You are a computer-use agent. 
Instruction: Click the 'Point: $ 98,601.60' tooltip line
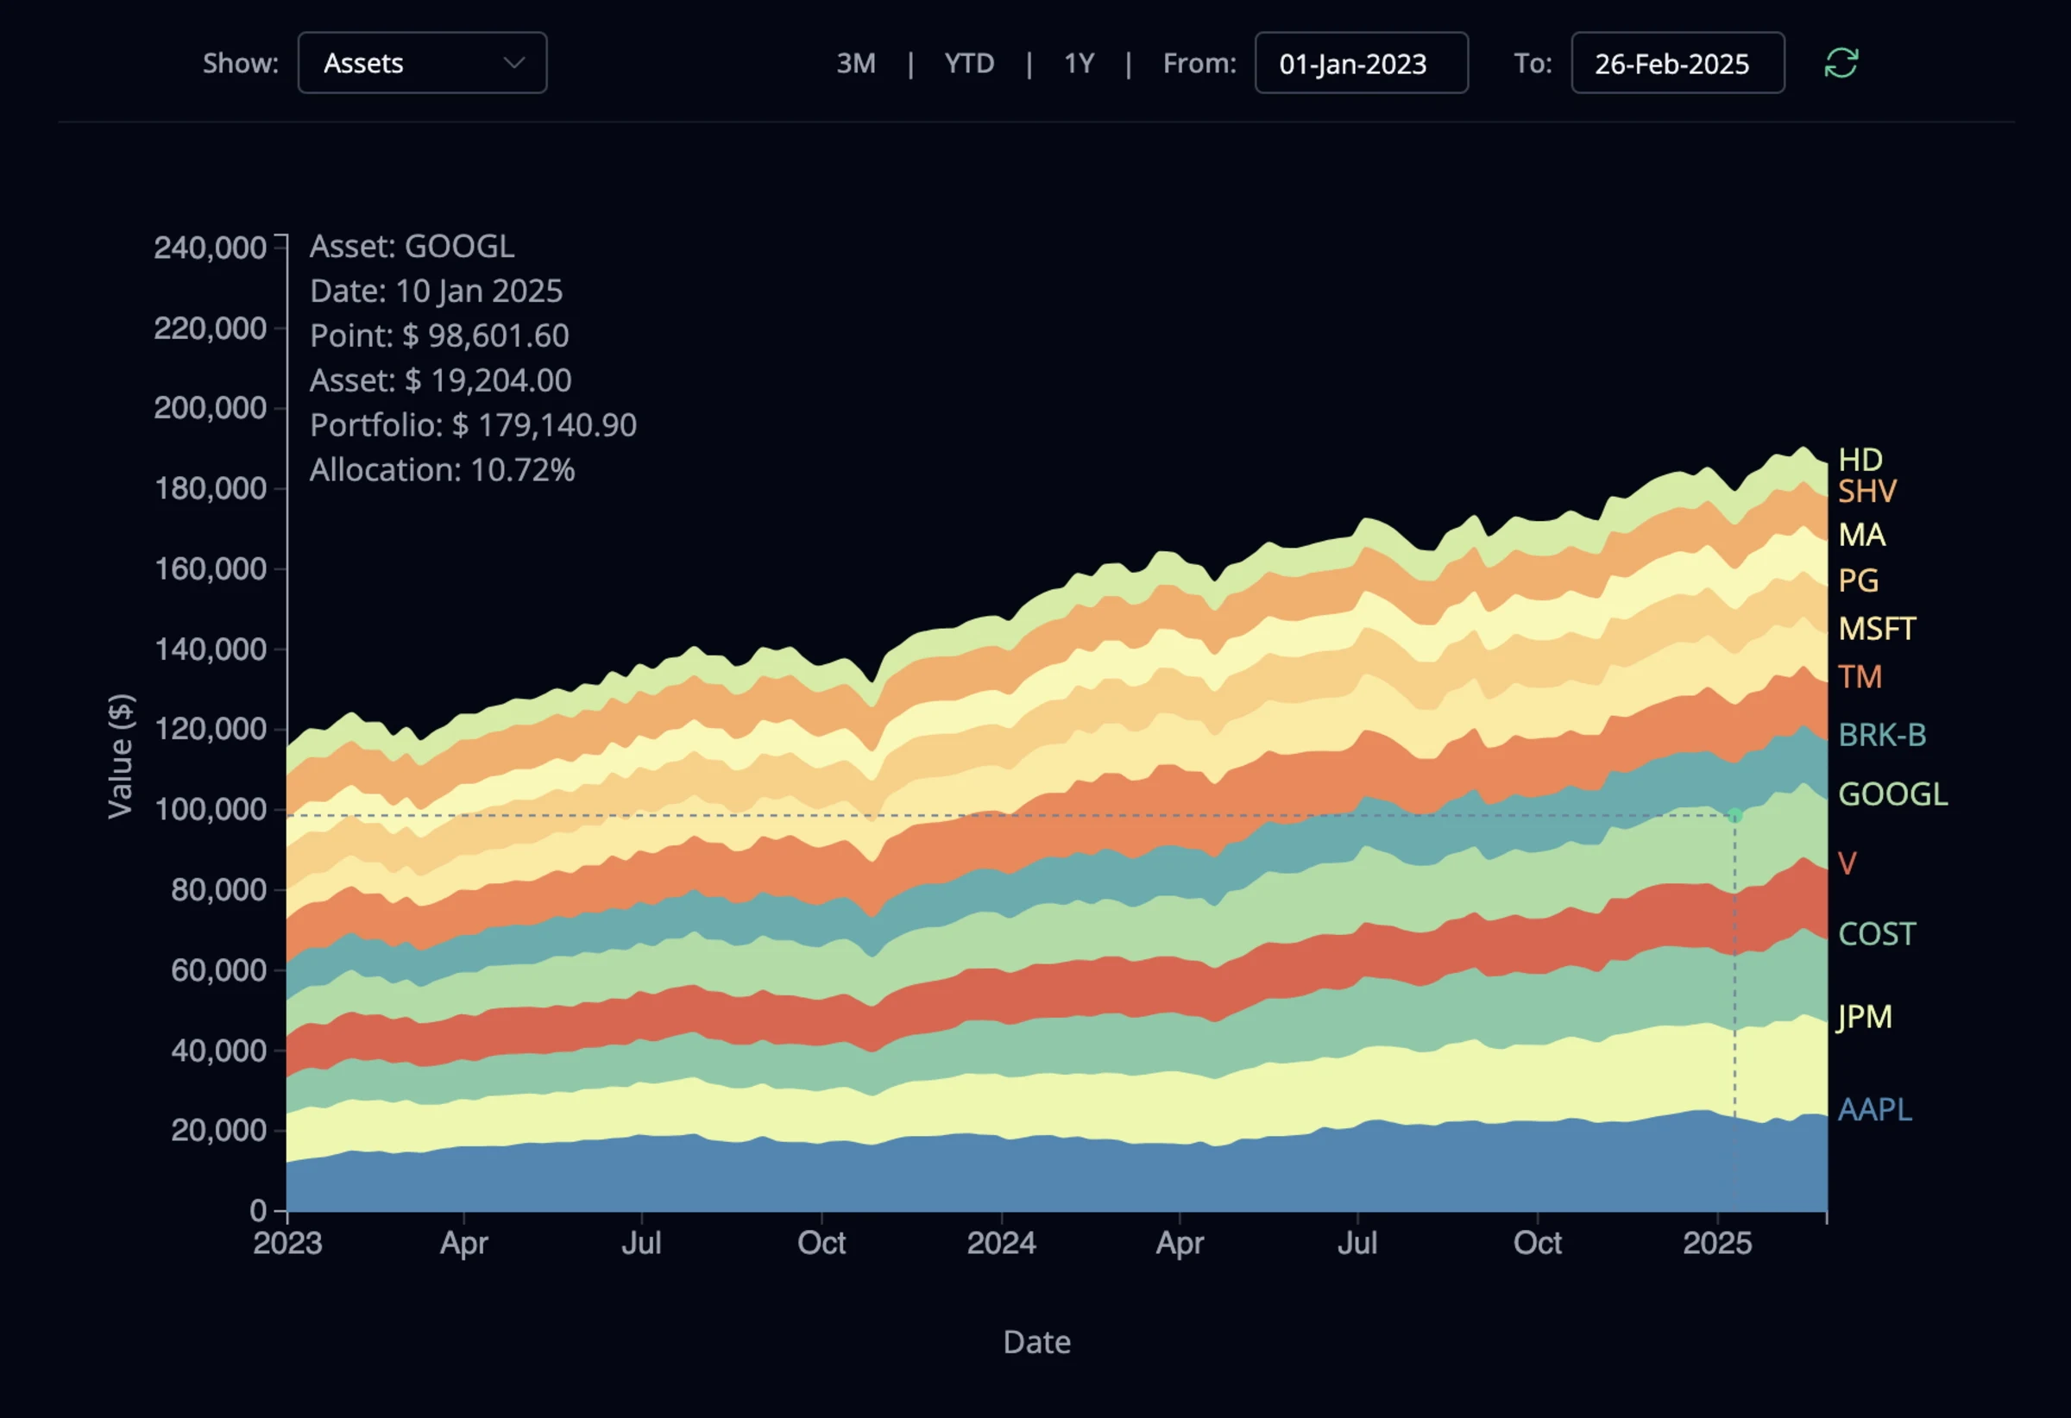coord(439,336)
